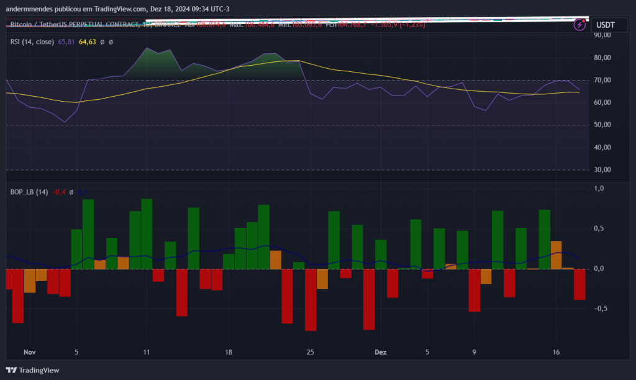
Task: Click the Fch closing price value in header
Action: pos(352,25)
